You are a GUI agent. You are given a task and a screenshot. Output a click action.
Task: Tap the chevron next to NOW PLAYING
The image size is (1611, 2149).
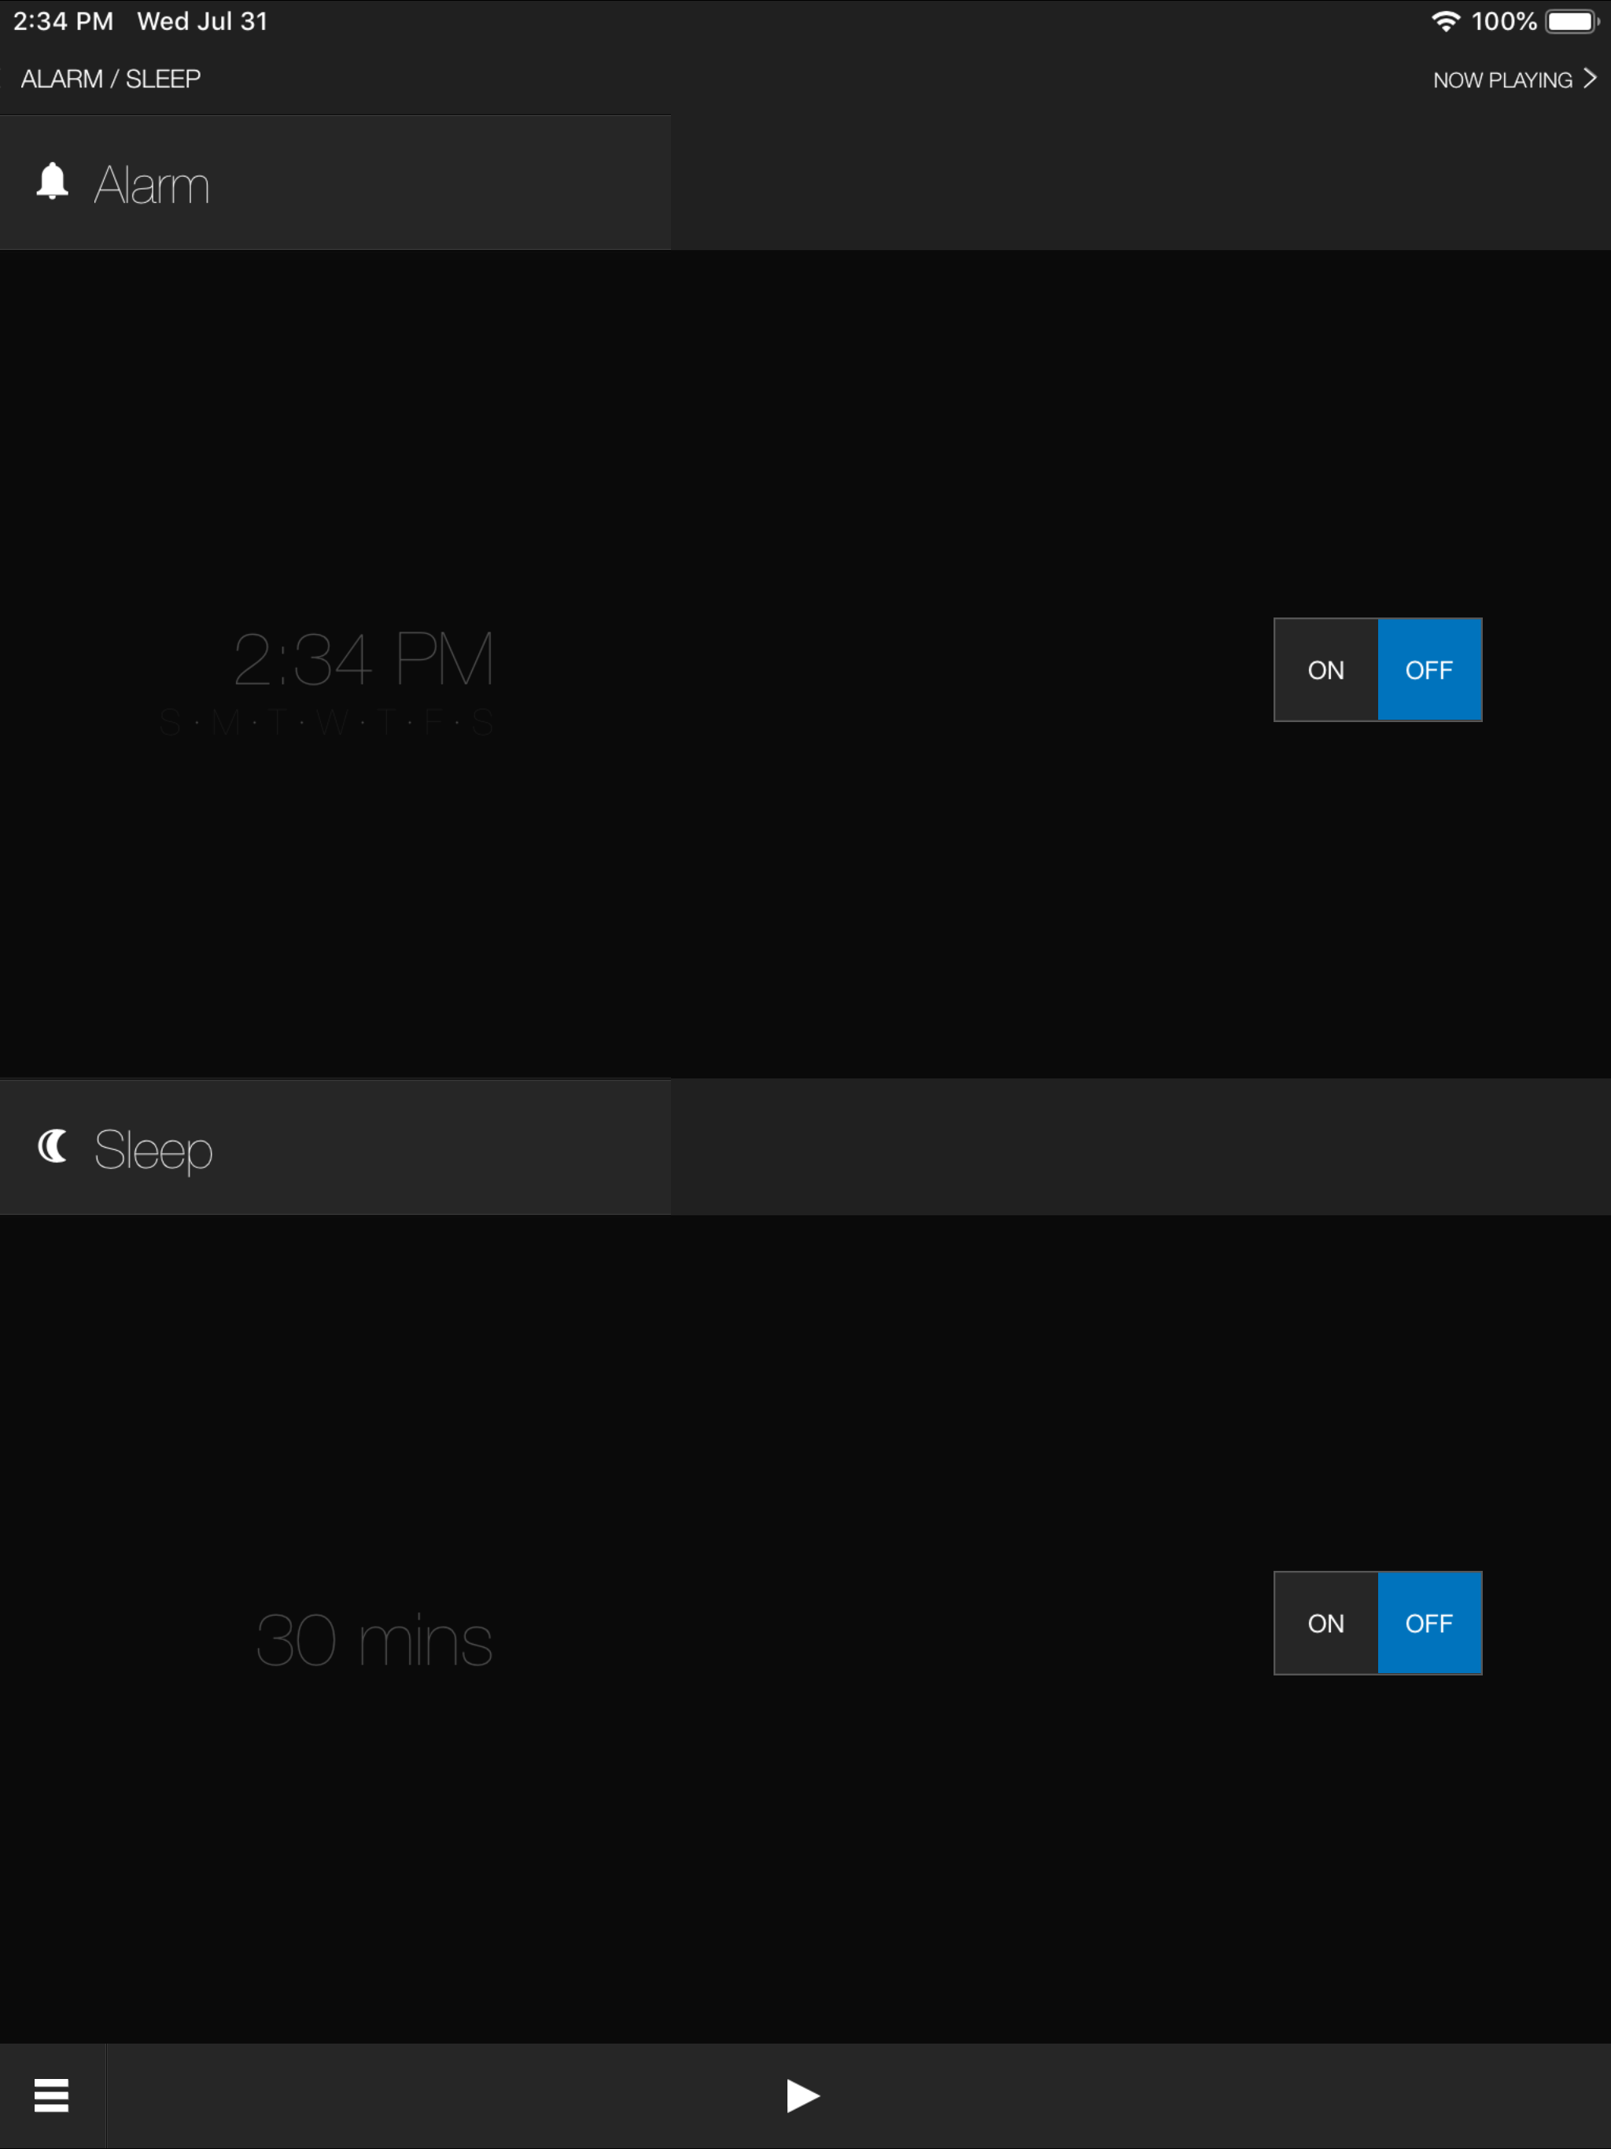point(1590,78)
